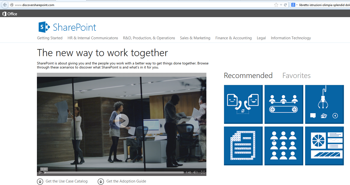Click the 1:45 video duration label
350x185 pixels.
[188, 172]
